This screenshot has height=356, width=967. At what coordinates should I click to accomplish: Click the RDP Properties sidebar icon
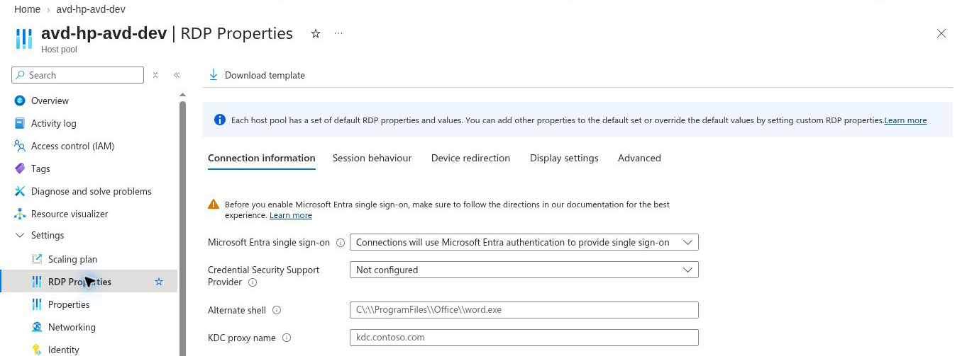pos(37,282)
